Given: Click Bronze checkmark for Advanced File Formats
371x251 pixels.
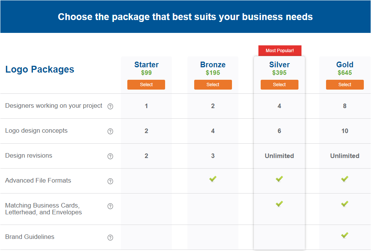Looking at the screenshot, I should (213, 179).
